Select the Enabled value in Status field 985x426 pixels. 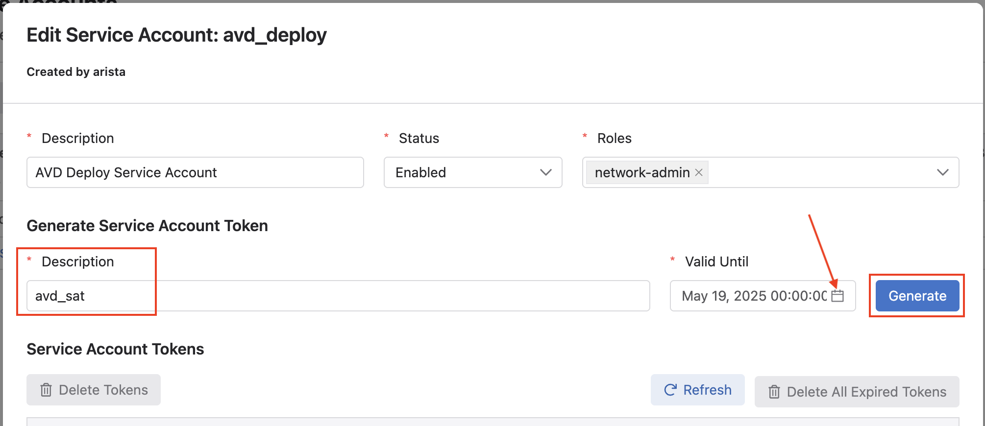point(420,172)
